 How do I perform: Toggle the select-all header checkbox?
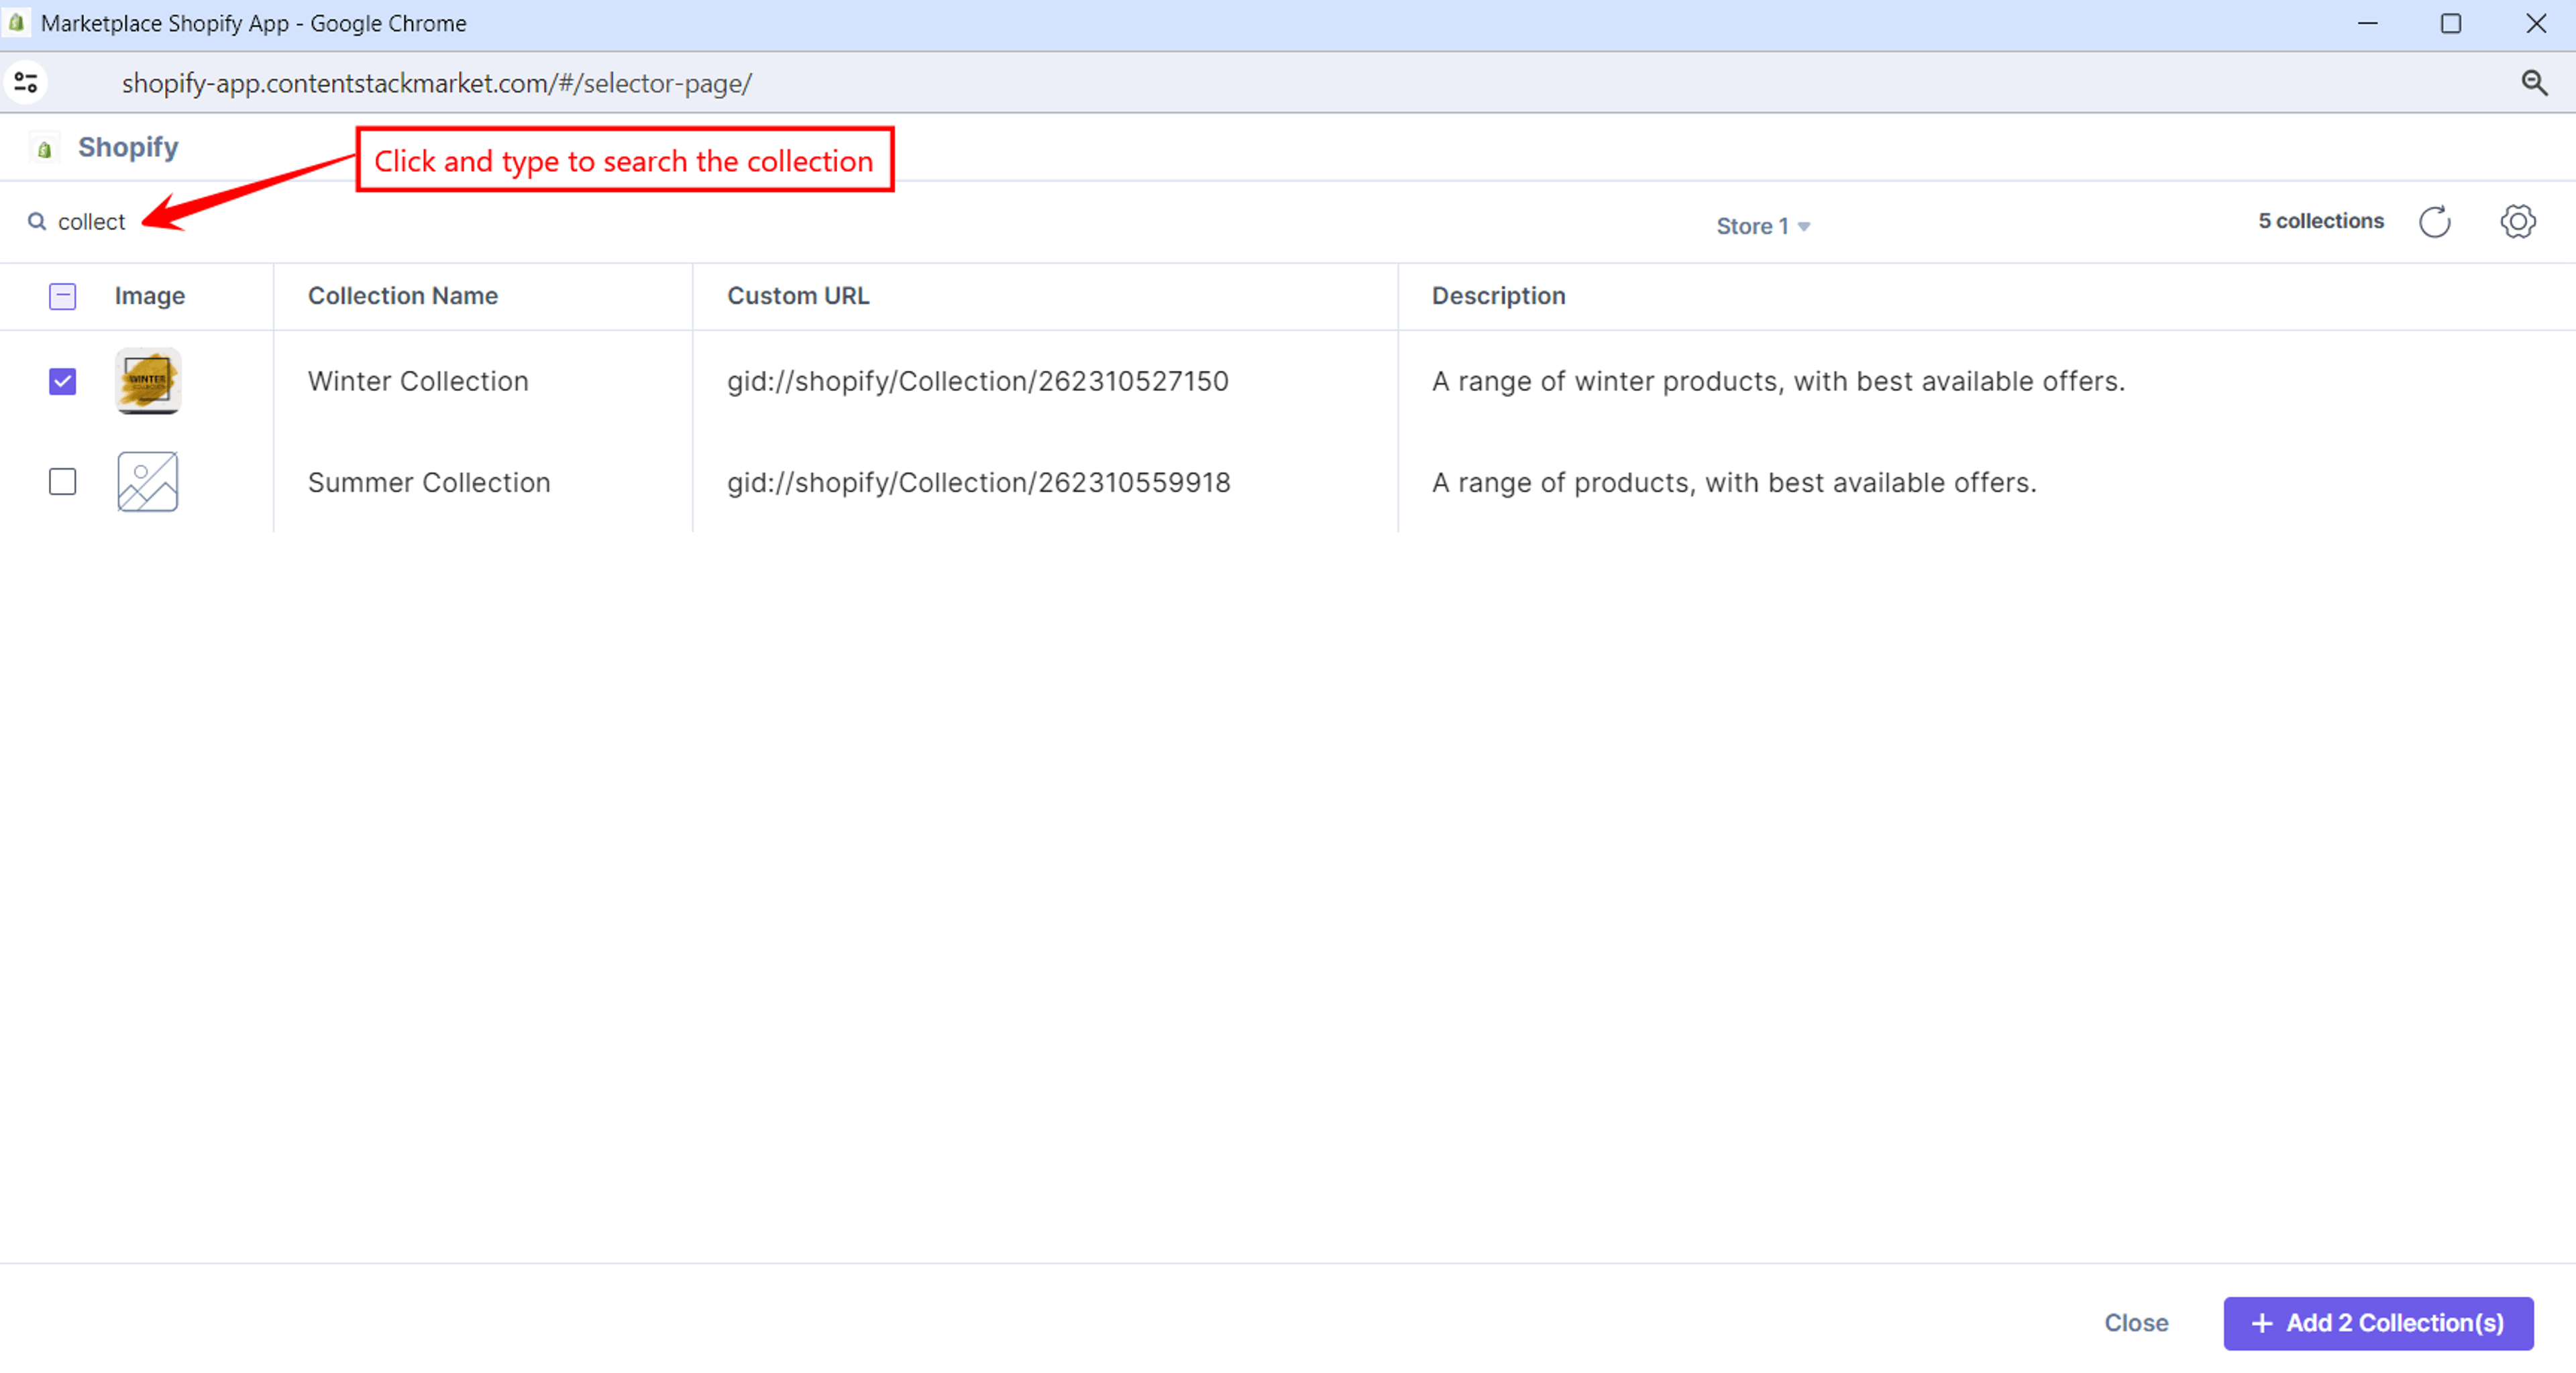point(62,296)
